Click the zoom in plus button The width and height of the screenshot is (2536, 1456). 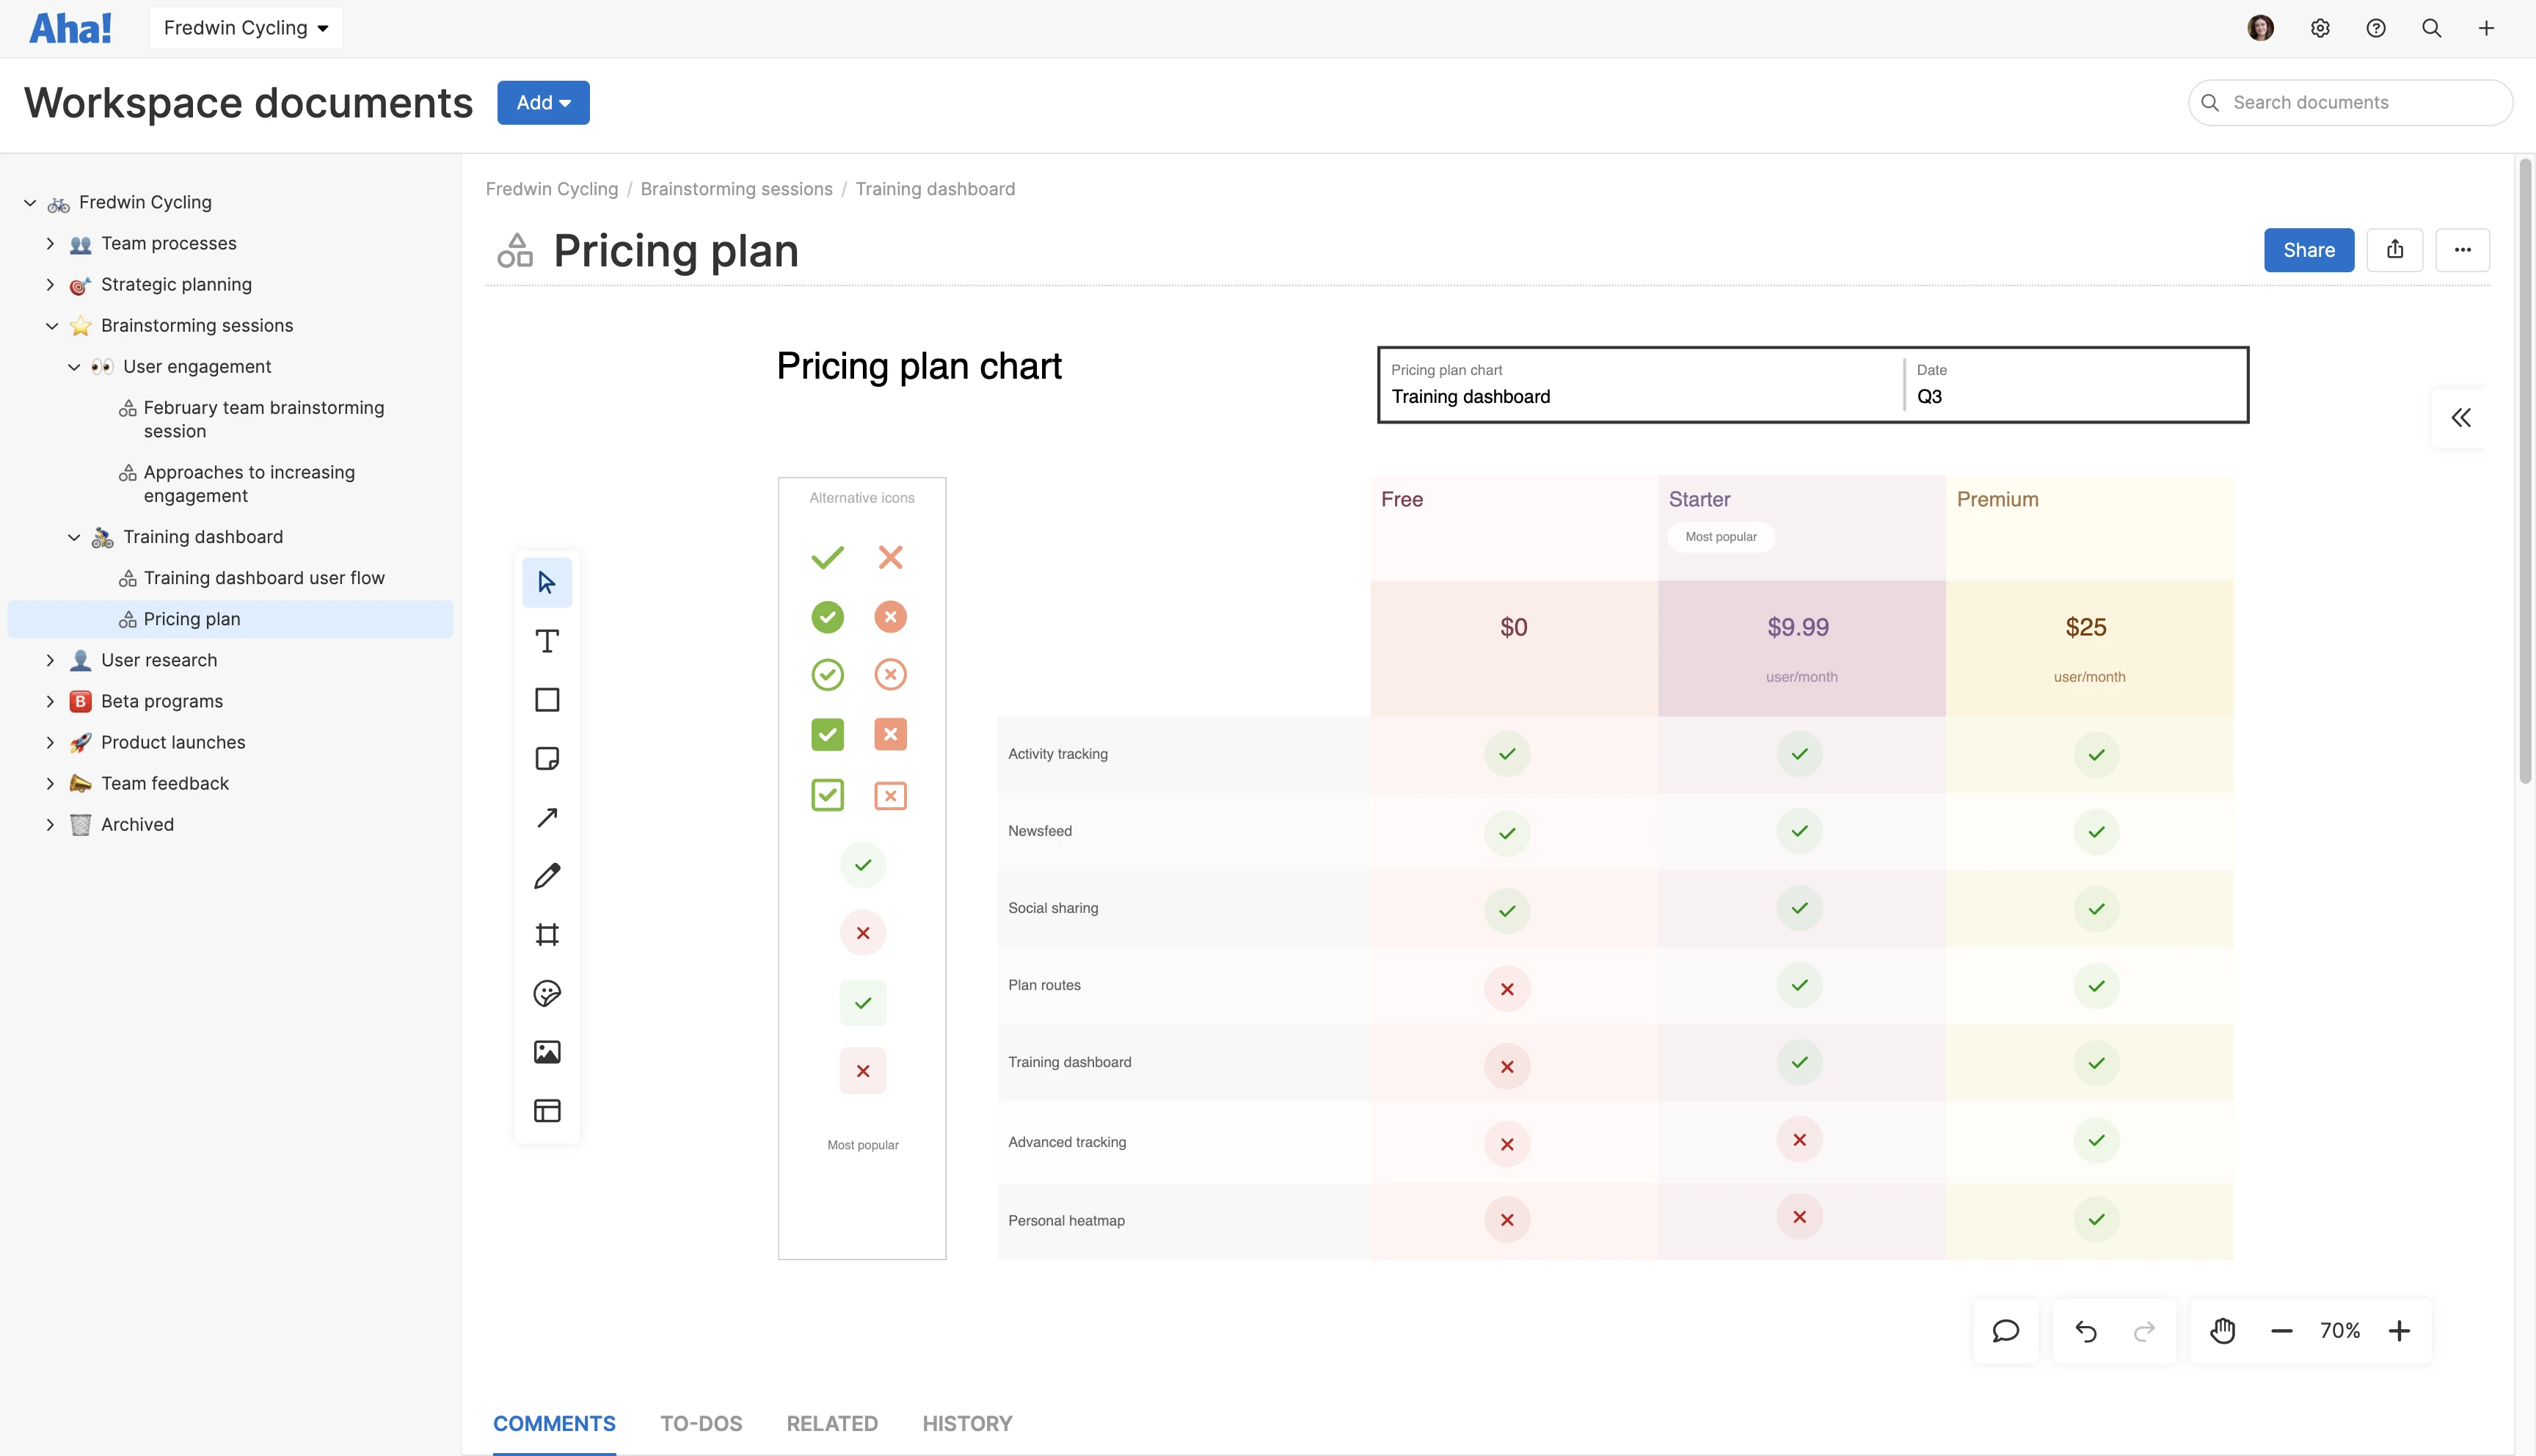(2399, 1331)
